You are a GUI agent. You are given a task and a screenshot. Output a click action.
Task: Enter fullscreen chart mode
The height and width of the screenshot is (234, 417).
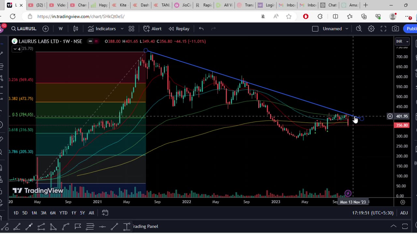click(x=383, y=29)
